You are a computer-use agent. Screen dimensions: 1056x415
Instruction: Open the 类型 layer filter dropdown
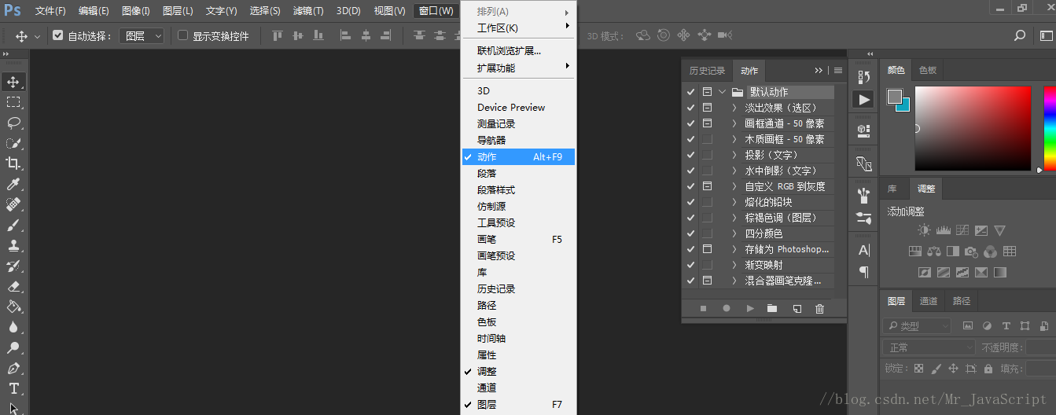[917, 325]
